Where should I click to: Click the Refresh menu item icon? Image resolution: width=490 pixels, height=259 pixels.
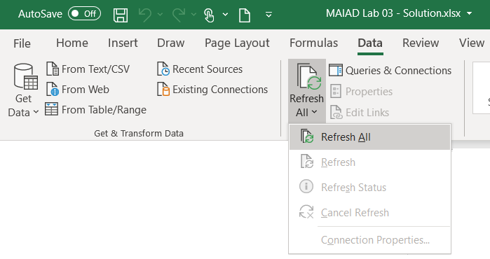pos(307,162)
